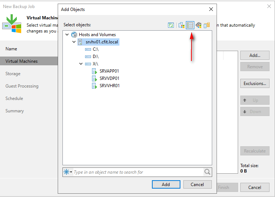
Task: Switch to the folder groups view icon
Action: tap(207, 25)
